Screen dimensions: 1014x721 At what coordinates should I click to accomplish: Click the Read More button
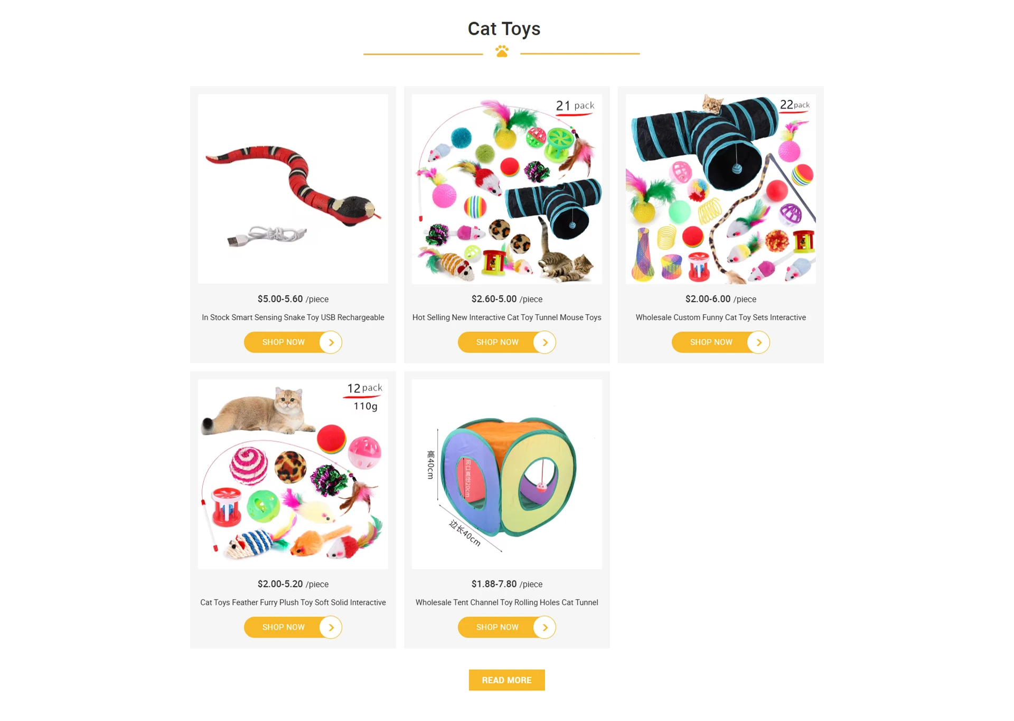[x=507, y=680]
